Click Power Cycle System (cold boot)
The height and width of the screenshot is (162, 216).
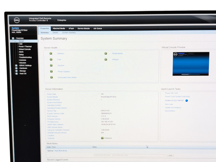(177, 97)
